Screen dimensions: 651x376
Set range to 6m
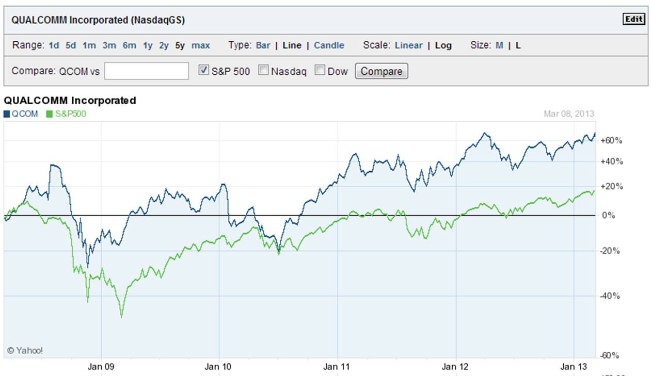tap(129, 45)
